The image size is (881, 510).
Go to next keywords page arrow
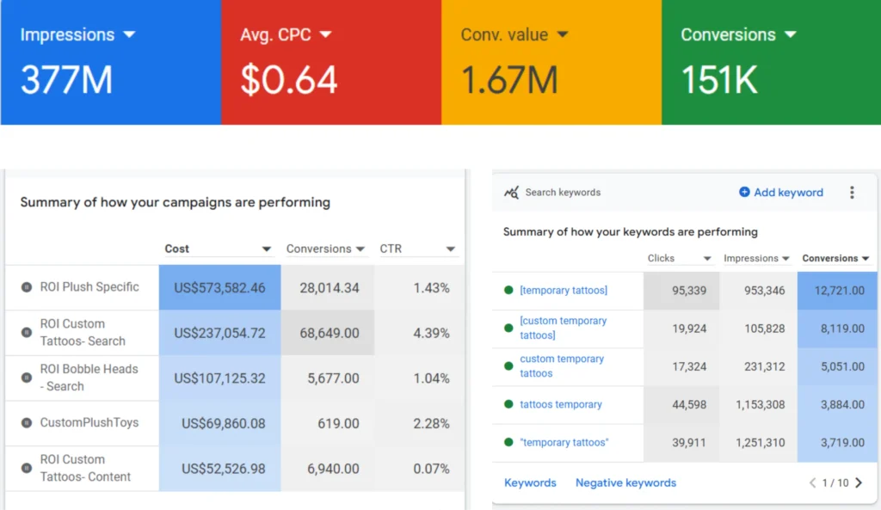[859, 483]
